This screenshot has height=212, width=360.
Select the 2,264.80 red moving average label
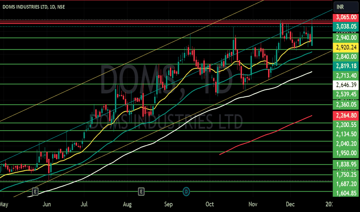point(346,115)
